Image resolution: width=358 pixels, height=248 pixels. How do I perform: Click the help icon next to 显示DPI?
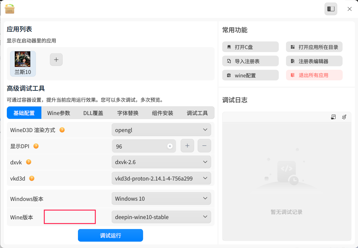pyautogui.click(x=36, y=146)
